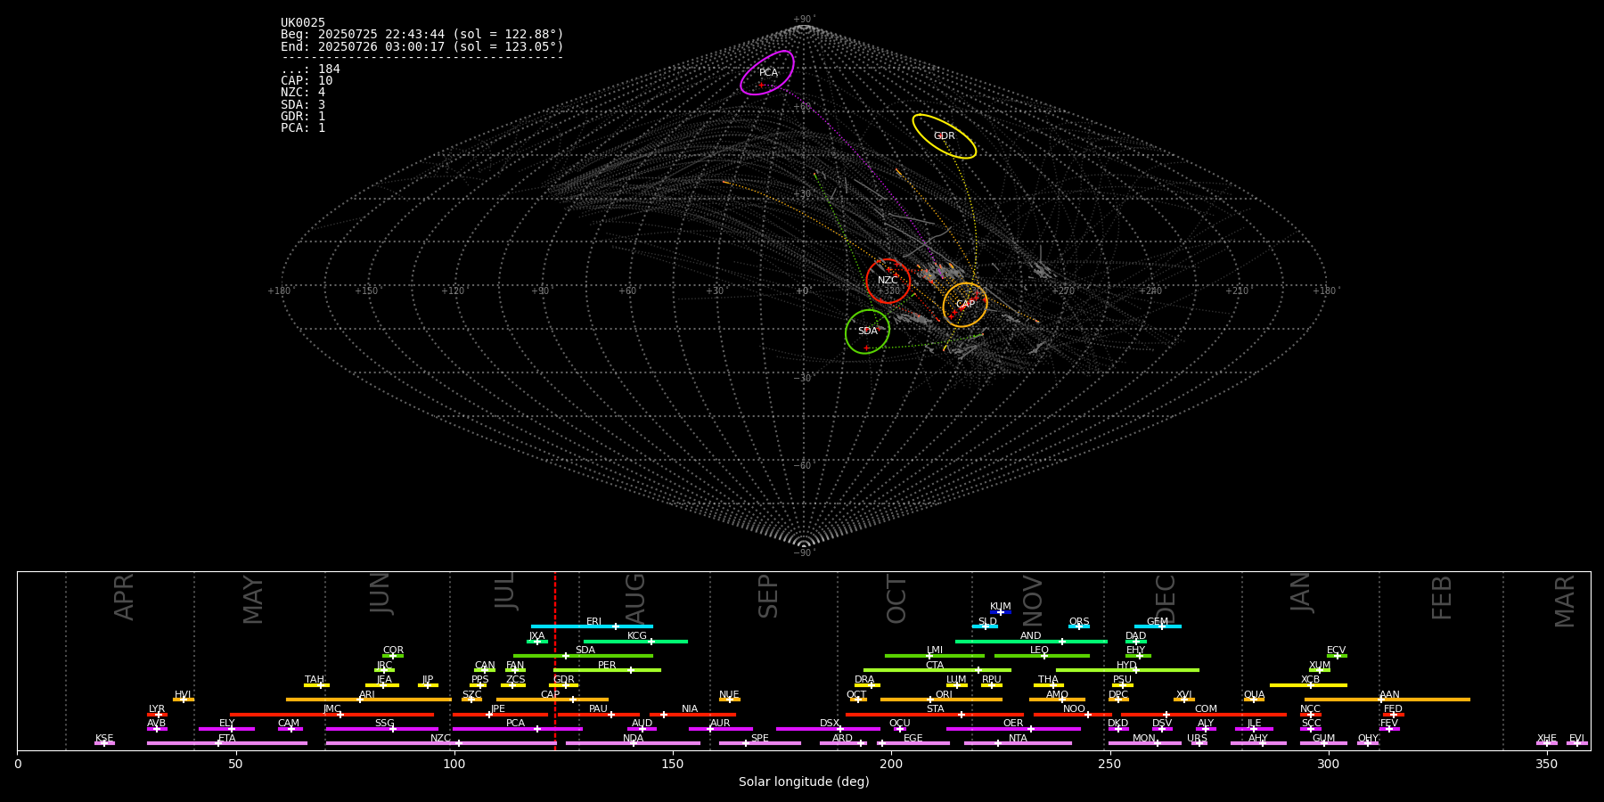Click the 'SDA: 3' count line

(303, 105)
